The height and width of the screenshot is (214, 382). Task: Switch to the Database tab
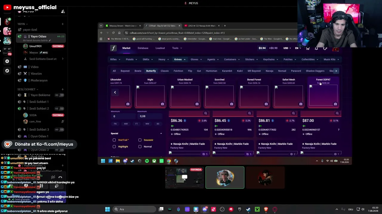pyautogui.click(x=143, y=48)
